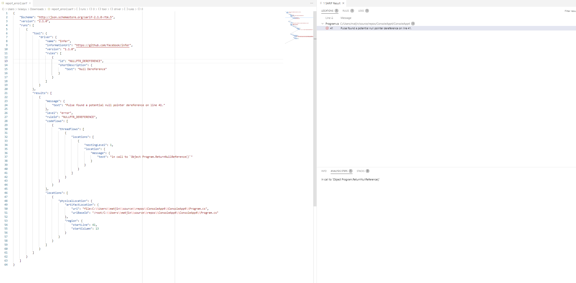Click the count badge next to LOCATIONS
Image resolution: width=576 pixels, height=283 pixels.
[337, 11]
